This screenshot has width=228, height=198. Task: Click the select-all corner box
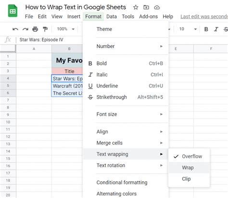pyautogui.click(x=8, y=49)
